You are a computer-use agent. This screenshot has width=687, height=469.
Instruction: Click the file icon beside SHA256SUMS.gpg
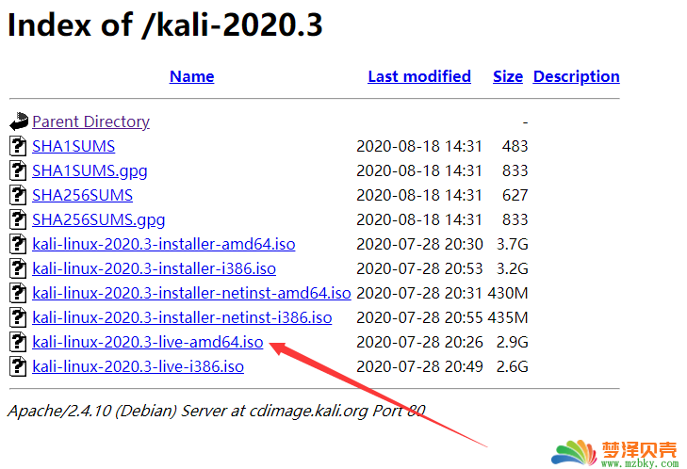point(18,219)
